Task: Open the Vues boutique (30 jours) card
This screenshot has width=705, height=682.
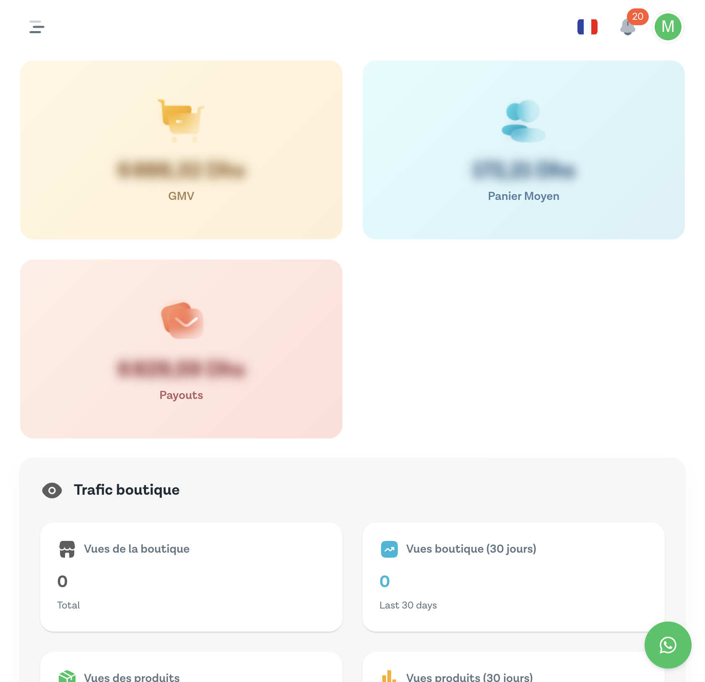Action: 514,577
